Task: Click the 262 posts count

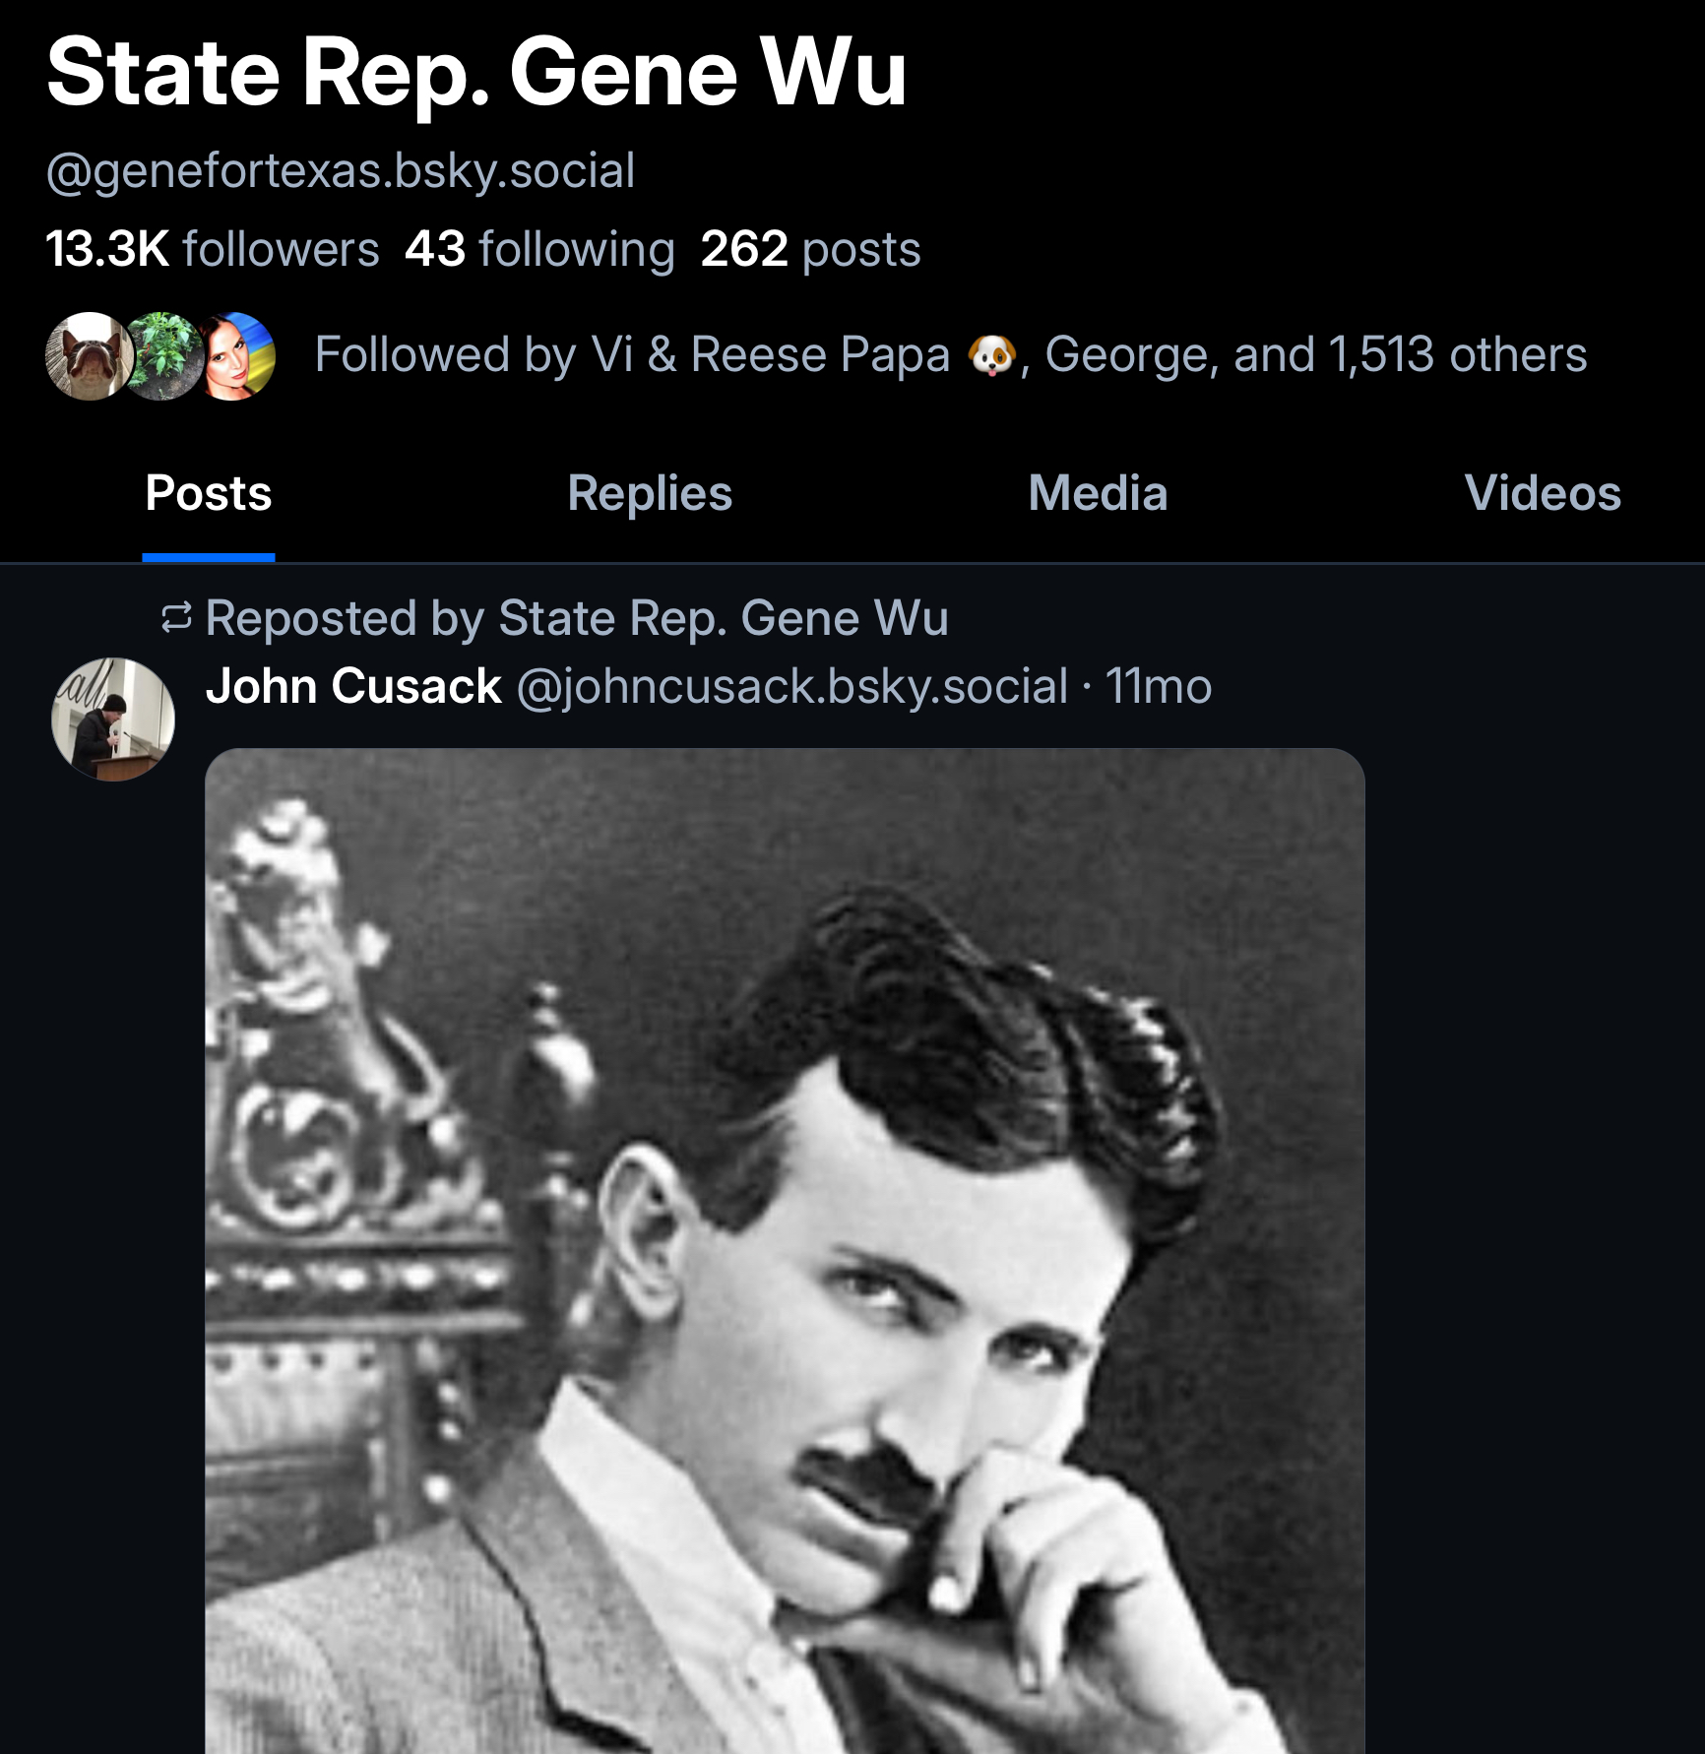Action: click(x=810, y=249)
